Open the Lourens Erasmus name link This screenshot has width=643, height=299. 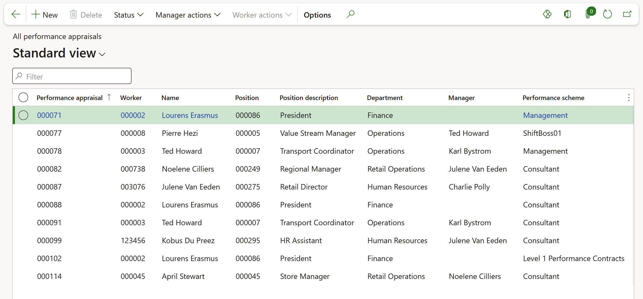(x=190, y=115)
